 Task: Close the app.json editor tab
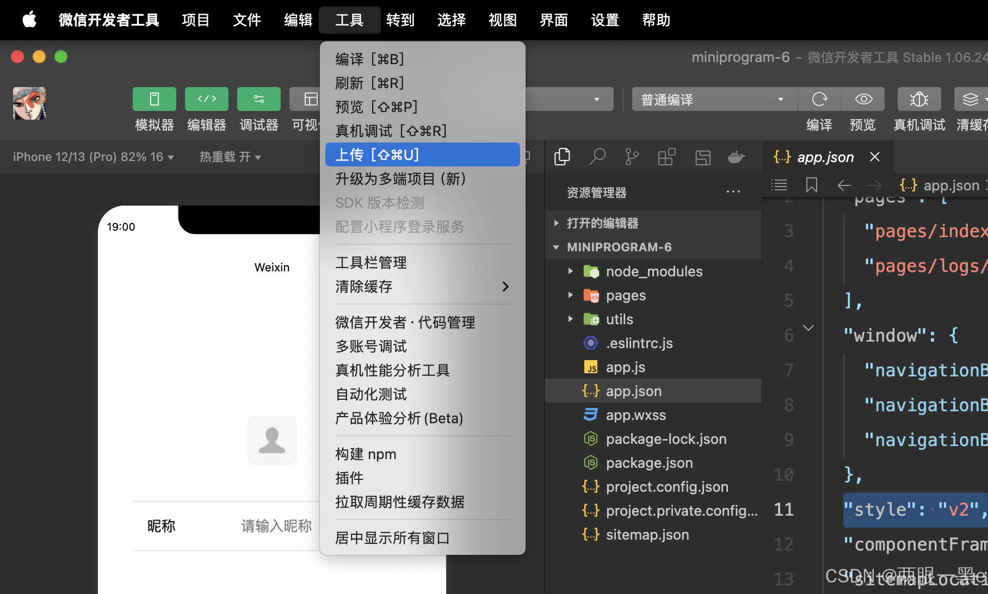[875, 157]
